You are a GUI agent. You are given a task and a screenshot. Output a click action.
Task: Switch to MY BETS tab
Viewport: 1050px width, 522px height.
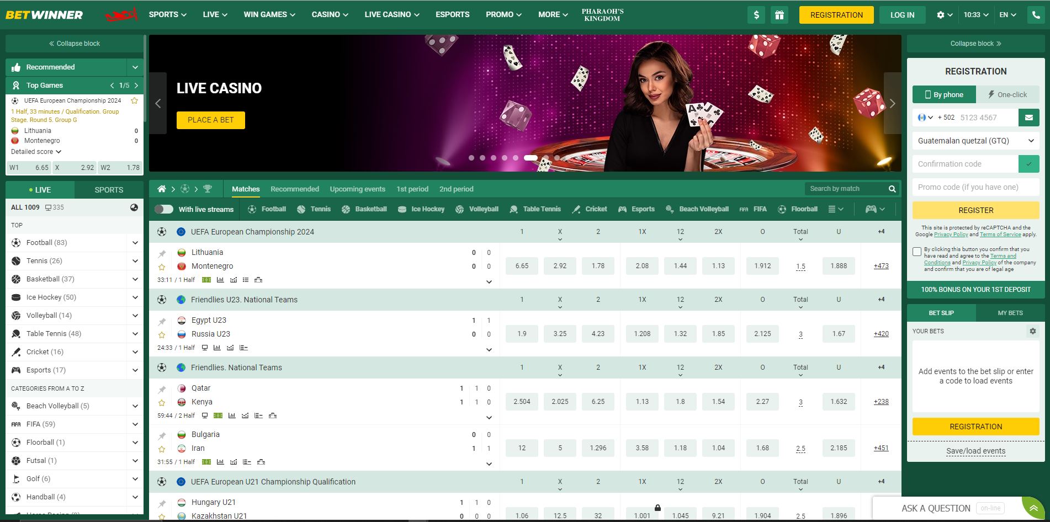pyautogui.click(x=1010, y=313)
